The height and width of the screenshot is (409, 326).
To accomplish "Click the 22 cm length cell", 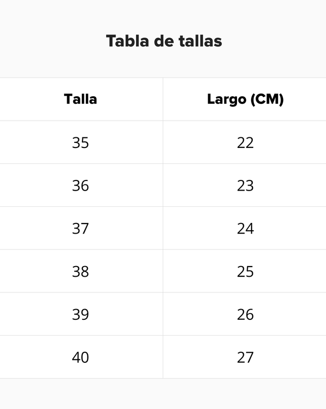I will 245,143.
